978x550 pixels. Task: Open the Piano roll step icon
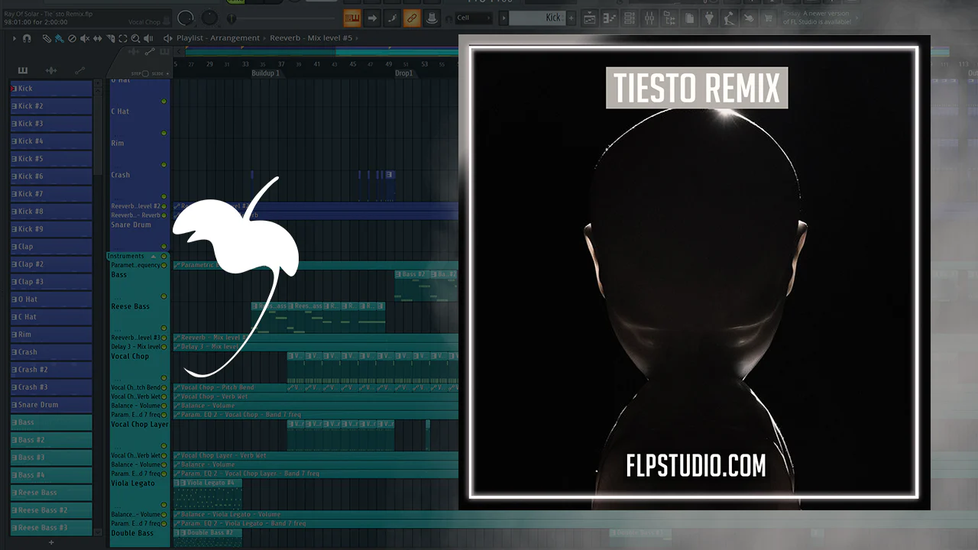pyautogui.click(x=610, y=18)
